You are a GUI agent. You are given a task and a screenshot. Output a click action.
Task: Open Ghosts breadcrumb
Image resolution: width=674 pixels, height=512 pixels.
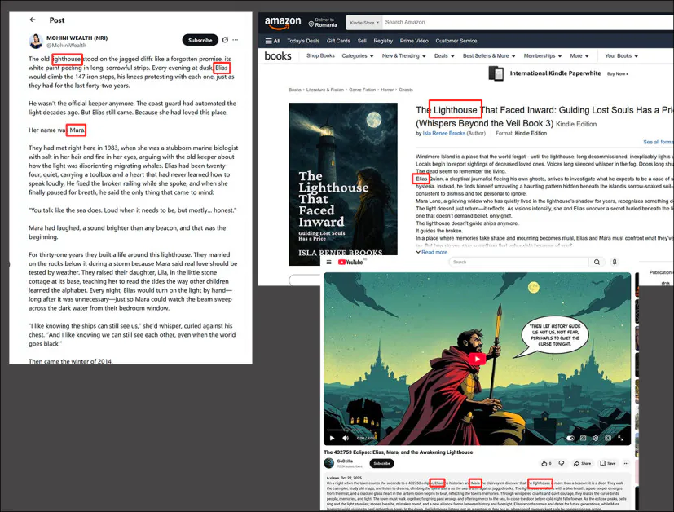[406, 90]
